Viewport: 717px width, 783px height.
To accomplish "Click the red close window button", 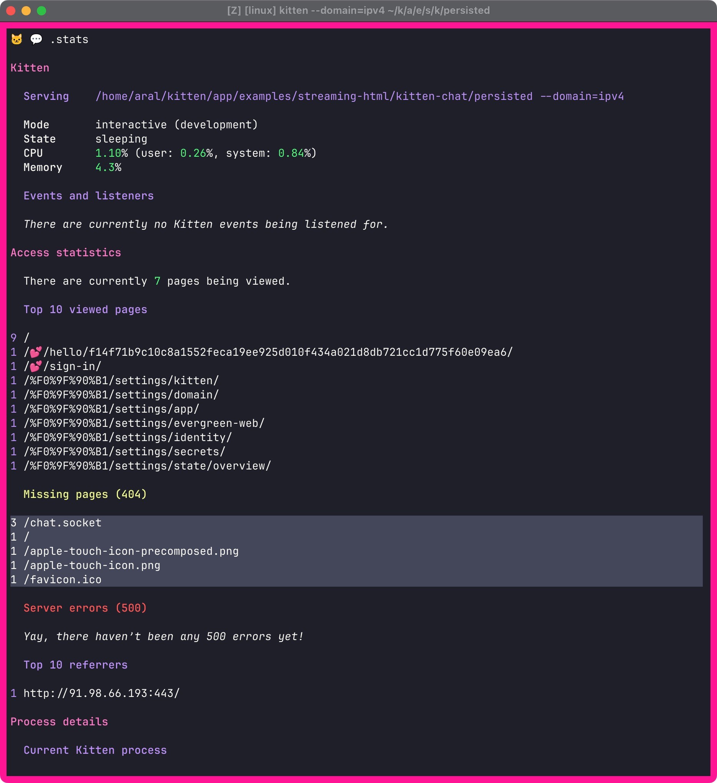I will (11, 10).
